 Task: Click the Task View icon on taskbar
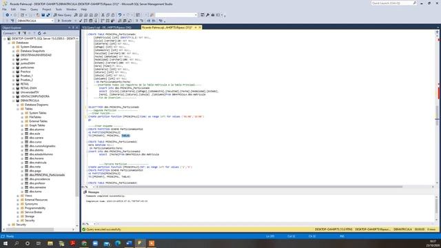tap(39, 243)
